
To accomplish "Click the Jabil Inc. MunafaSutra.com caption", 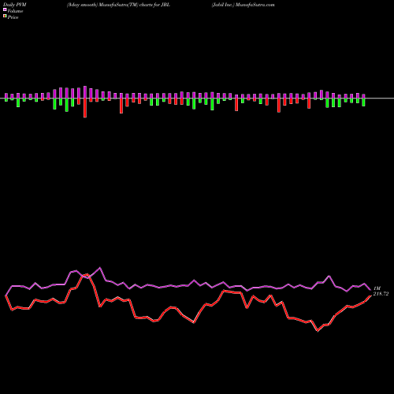I will tap(243, 5).
